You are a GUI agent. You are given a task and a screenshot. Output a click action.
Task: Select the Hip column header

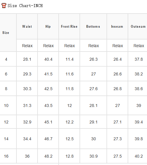coord(48,27)
